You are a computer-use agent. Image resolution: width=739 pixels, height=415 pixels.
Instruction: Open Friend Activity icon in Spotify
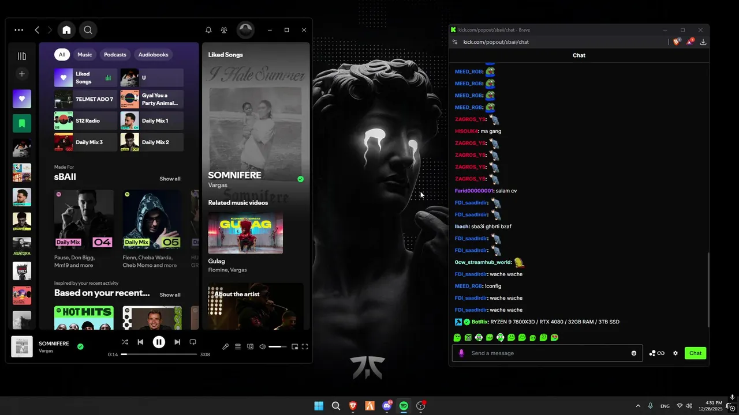(x=224, y=30)
